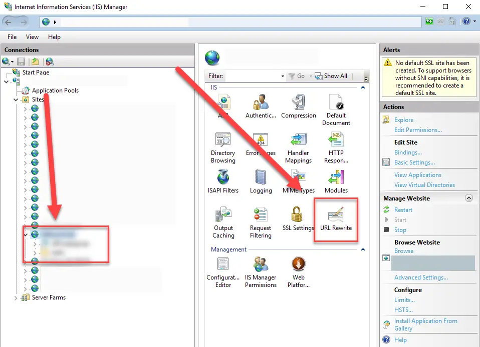Open Output Caching feature

click(223, 222)
